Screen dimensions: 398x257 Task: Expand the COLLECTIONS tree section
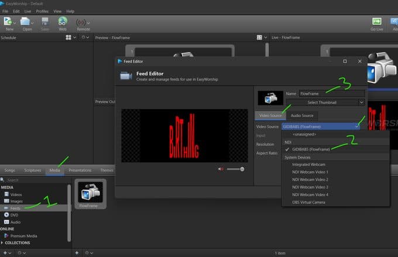(2, 242)
